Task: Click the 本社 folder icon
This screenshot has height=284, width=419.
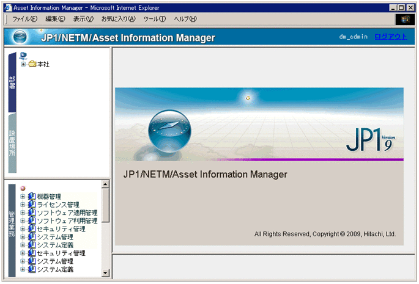Action: [32, 64]
